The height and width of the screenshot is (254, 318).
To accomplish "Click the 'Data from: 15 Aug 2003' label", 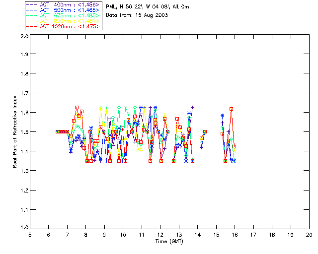I will pyautogui.click(x=137, y=15).
